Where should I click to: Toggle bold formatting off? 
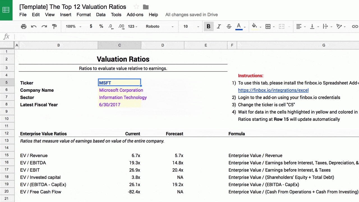209,26
